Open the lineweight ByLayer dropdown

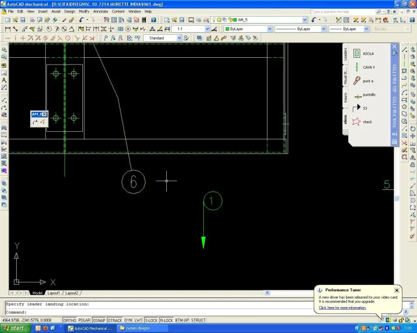pyautogui.click(x=366, y=29)
